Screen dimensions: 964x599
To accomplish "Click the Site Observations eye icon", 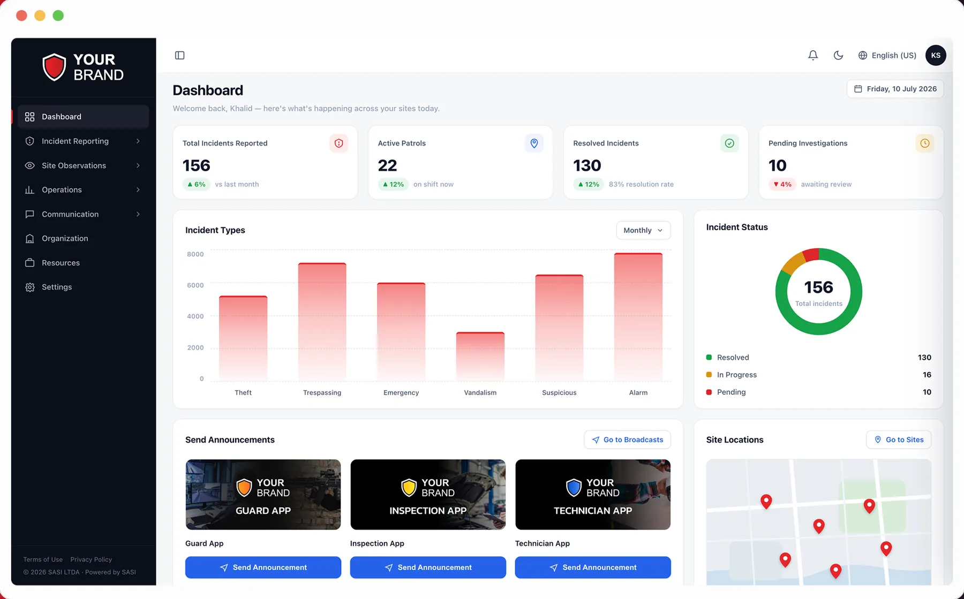I will (x=30, y=165).
